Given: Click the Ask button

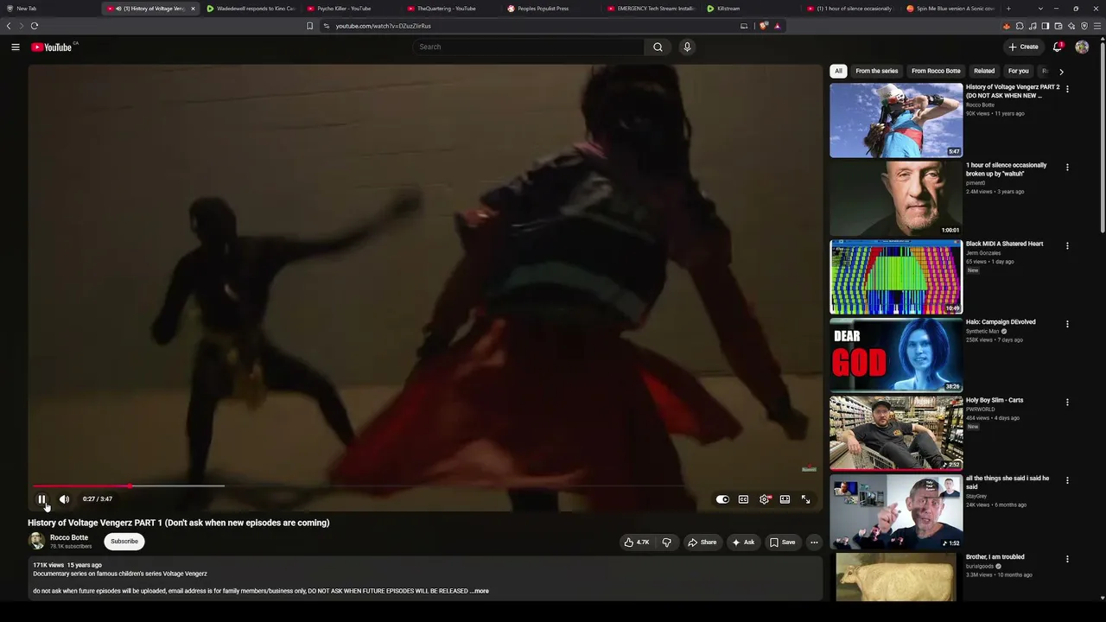Looking at the screenshot, I should [743, 543].
